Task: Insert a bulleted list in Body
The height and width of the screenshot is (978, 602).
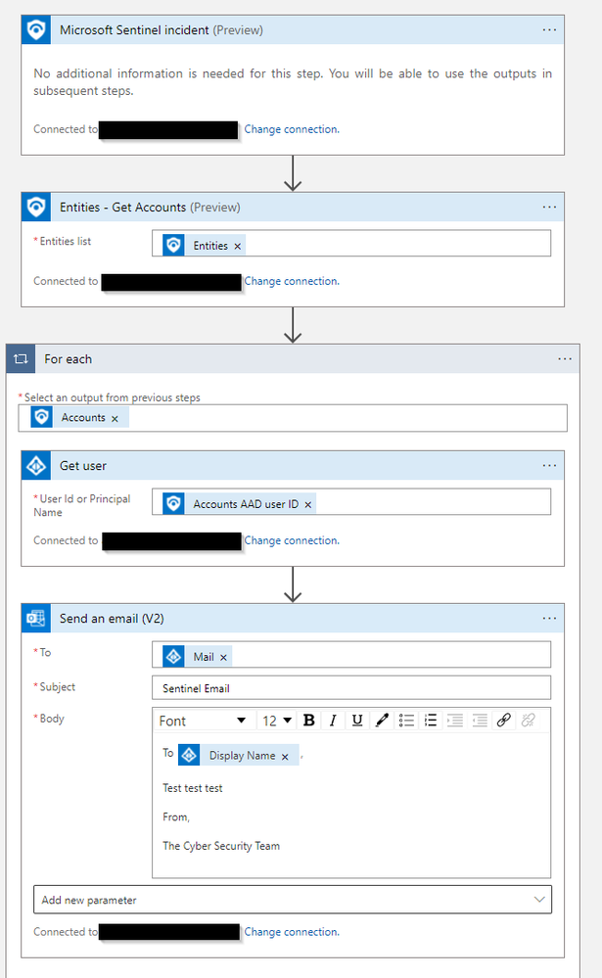Action: (x=407, y=721)
